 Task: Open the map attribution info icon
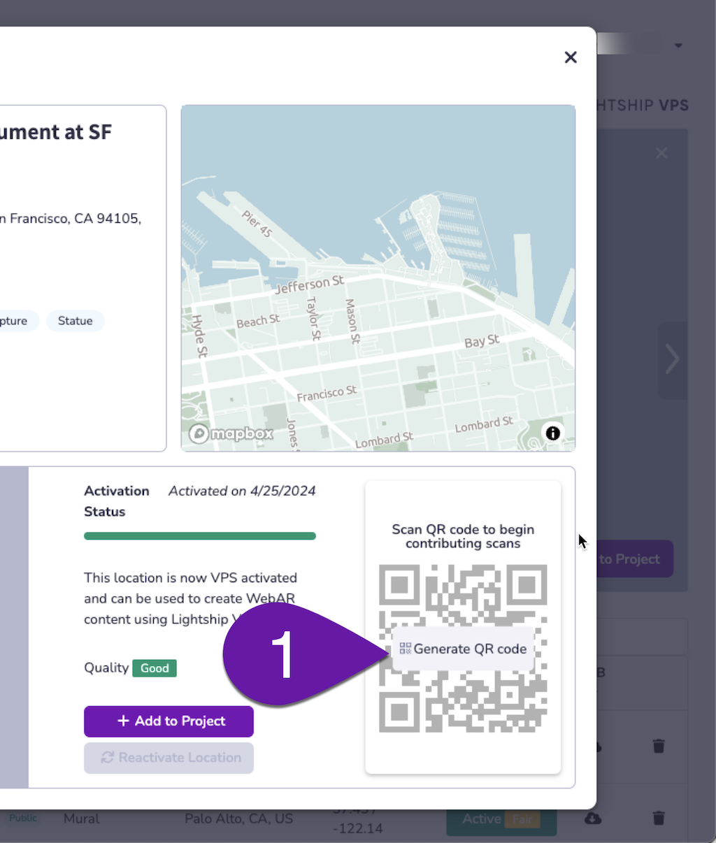(552, 433)
